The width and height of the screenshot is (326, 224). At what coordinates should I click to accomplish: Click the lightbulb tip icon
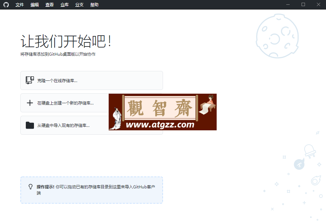point(31,187)
